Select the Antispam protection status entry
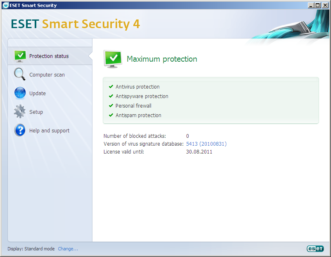Viewport: 331px width, 257px height. coord(138,115)
